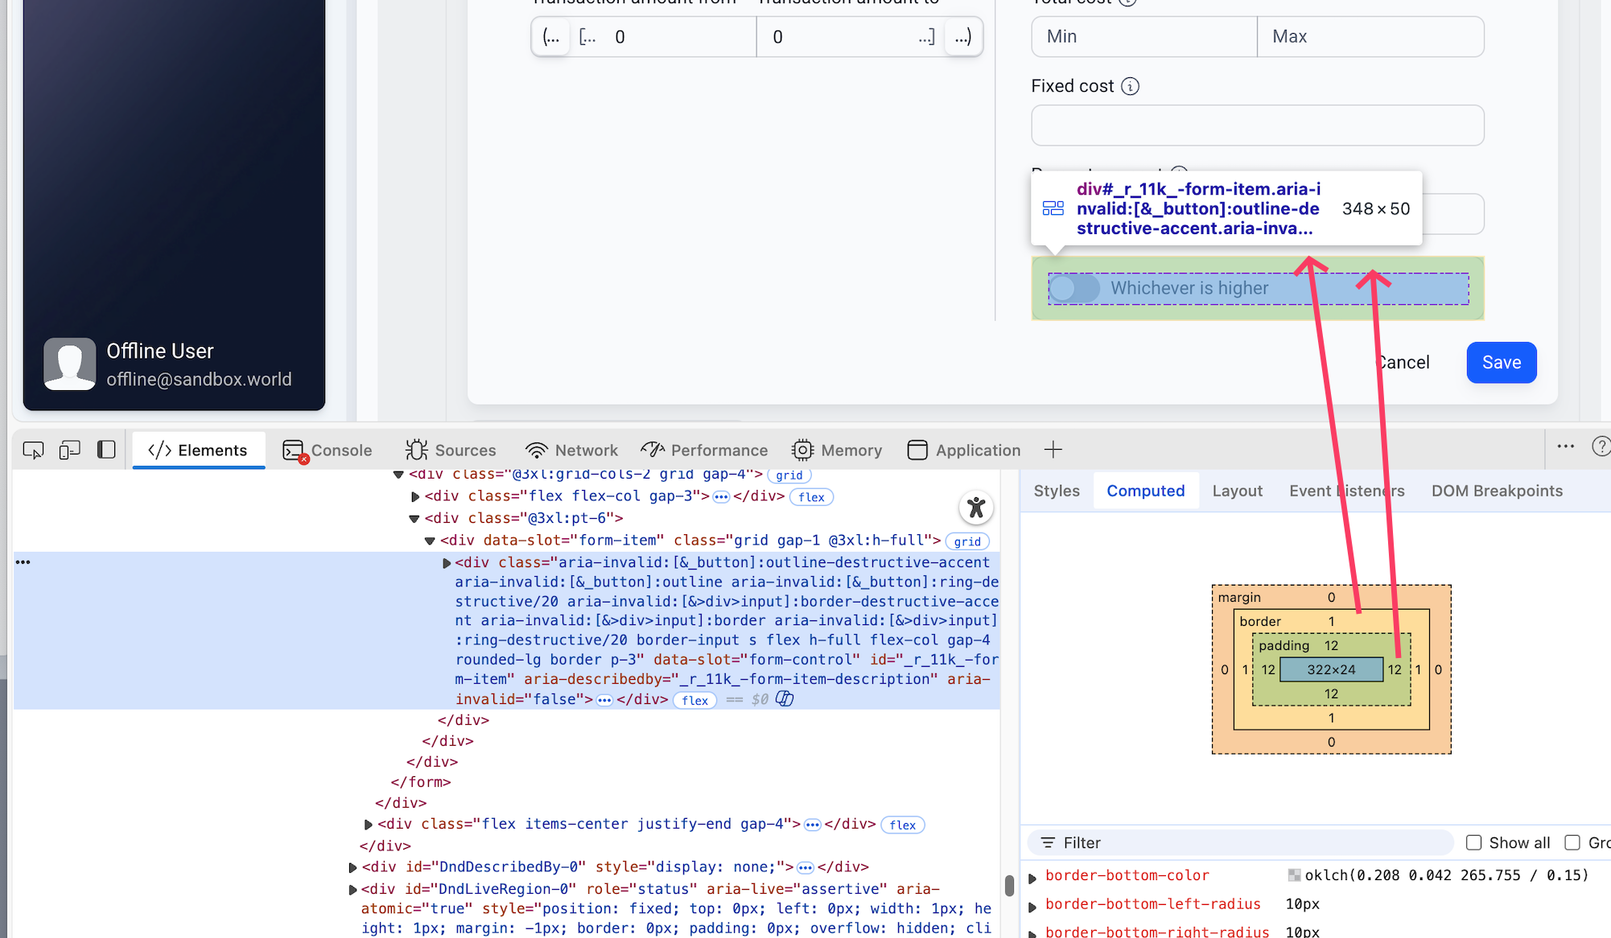Click the DevTools help question icon
The width and height of the screenshot is (1611, 938).
point(1601,446)
